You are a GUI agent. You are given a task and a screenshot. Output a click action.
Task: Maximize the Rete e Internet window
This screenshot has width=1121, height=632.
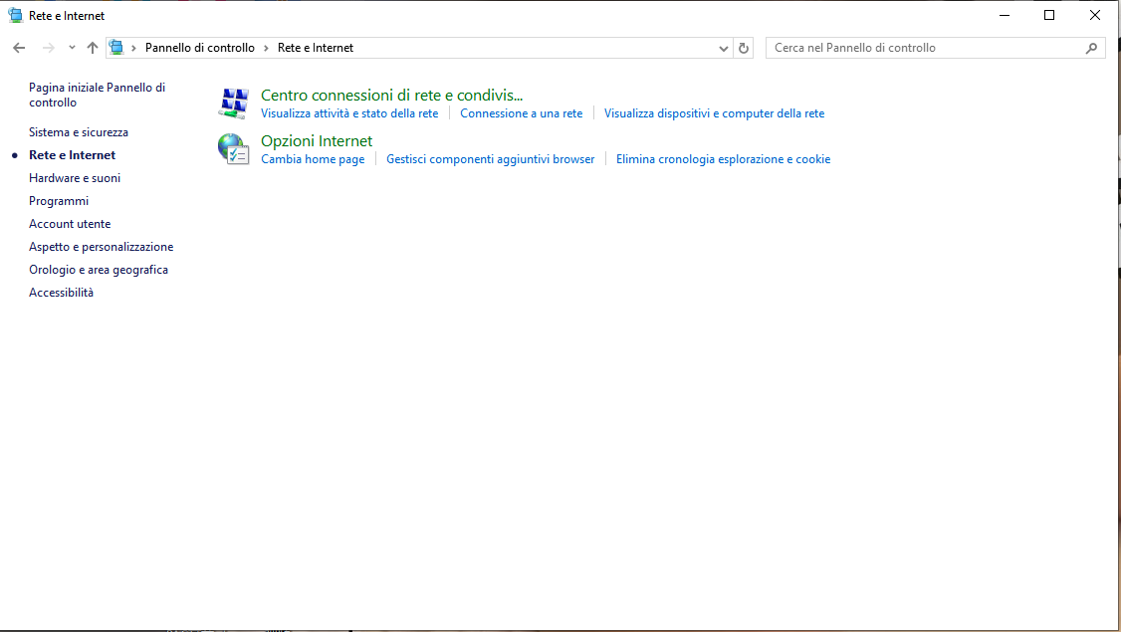(1049, 15)
